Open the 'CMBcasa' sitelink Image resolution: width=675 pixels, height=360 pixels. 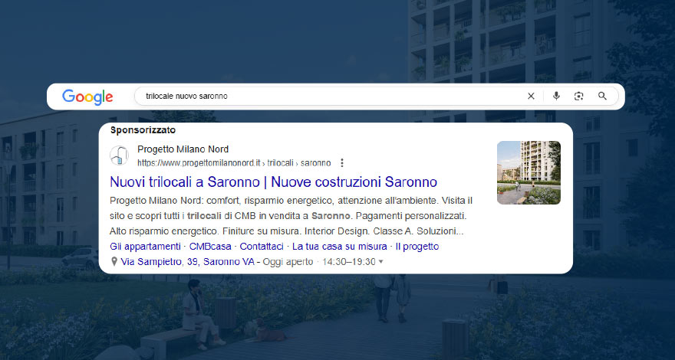[210, 247]
